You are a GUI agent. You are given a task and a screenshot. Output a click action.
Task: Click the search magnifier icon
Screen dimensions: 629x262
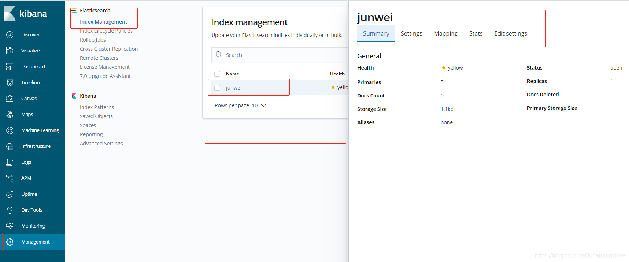(219, 55)
